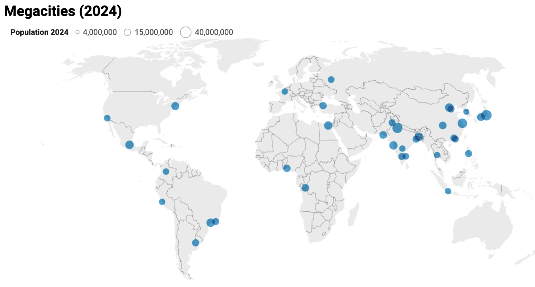Click the large Delhi bubble in northern India
This screenshot has height=287, width=535.
click(397, 128)
